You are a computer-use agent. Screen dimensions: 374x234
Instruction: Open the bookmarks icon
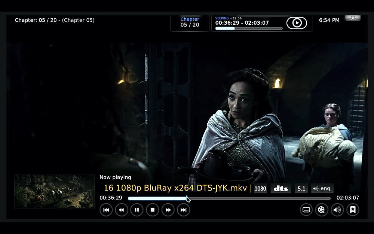[x=352, y=210]
